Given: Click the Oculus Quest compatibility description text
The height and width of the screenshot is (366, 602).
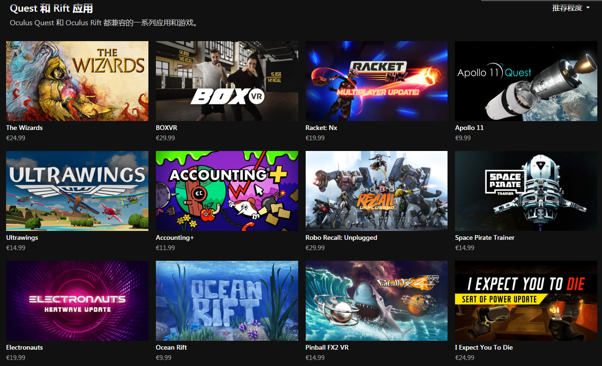Looking at the screenshot, I should pos(103,22).
